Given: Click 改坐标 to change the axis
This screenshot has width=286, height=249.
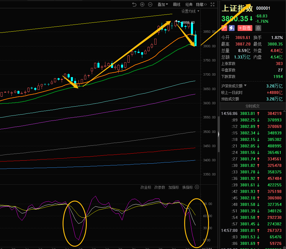Looking at the screenshot, I should [146, 187].
